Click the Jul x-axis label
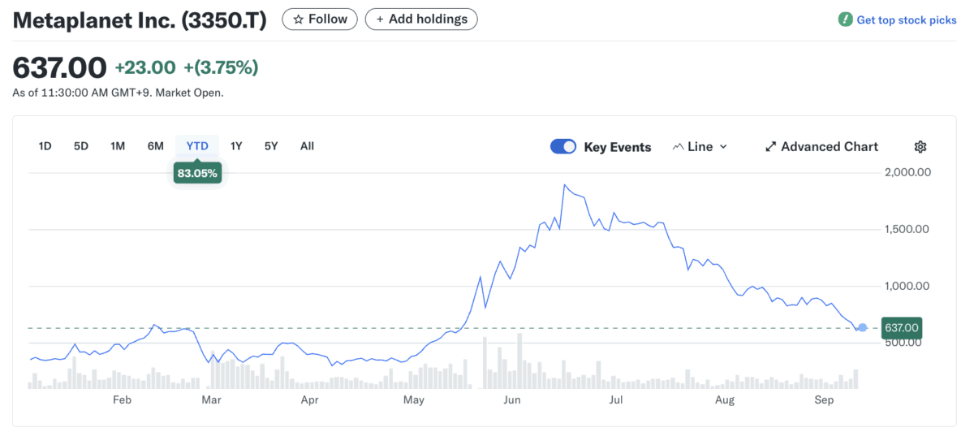The width and height of the screenshot is (974, 432). [x=616, y=400]
